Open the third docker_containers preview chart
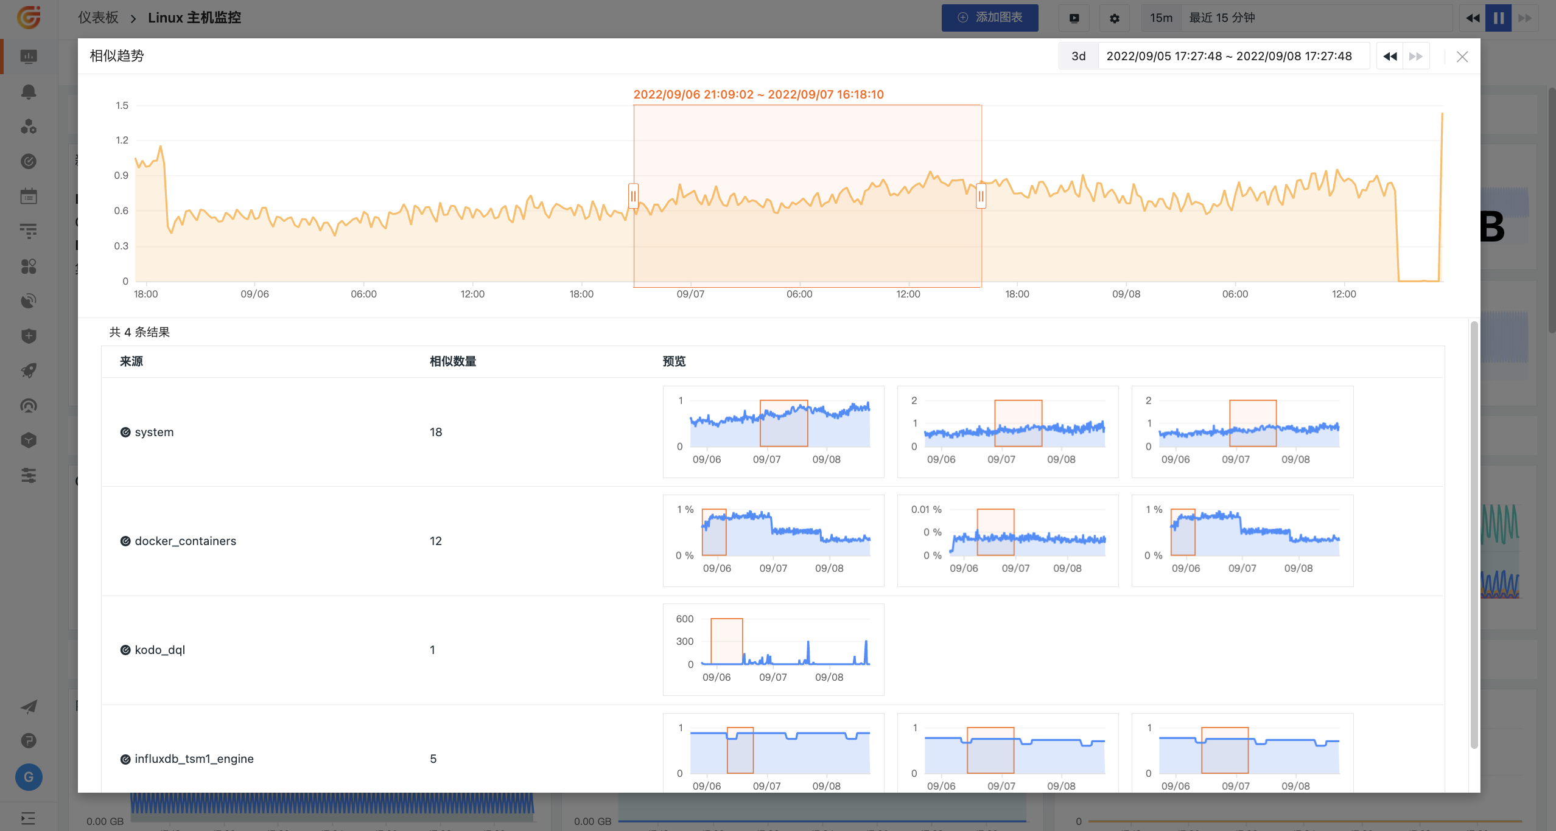Screen dimensions: 1556x831 [x=1242, y=541]
